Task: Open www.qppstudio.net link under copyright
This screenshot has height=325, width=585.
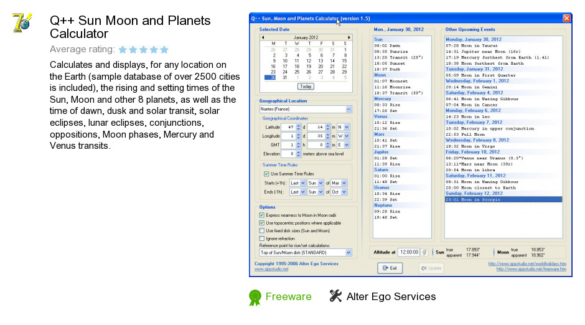Action: tap(271, 269)
